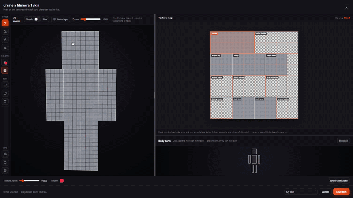353x198 pixels.
Task: Click the Head outer region in texture map
Action: [276, 42]
